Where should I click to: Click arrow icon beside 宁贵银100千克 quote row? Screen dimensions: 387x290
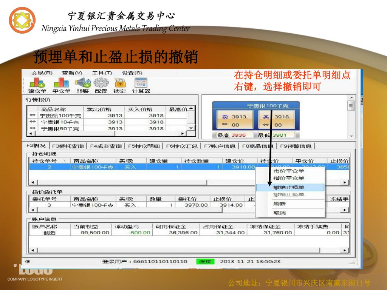(33, 115)
